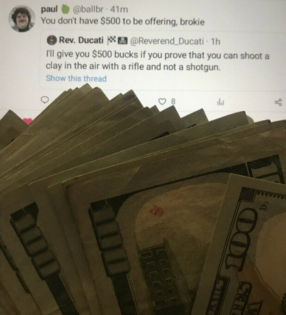Click the reply speech bubble icon
Image resolution: width=286 pixels, height=315 pixels.
pos(45,100)
